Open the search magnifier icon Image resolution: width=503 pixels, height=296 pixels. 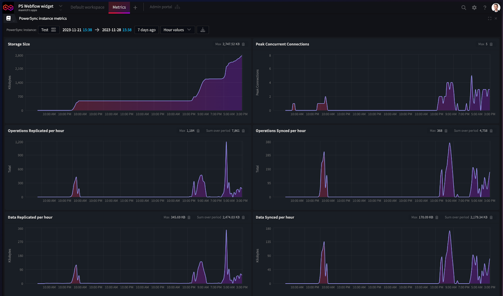(464, 8)
